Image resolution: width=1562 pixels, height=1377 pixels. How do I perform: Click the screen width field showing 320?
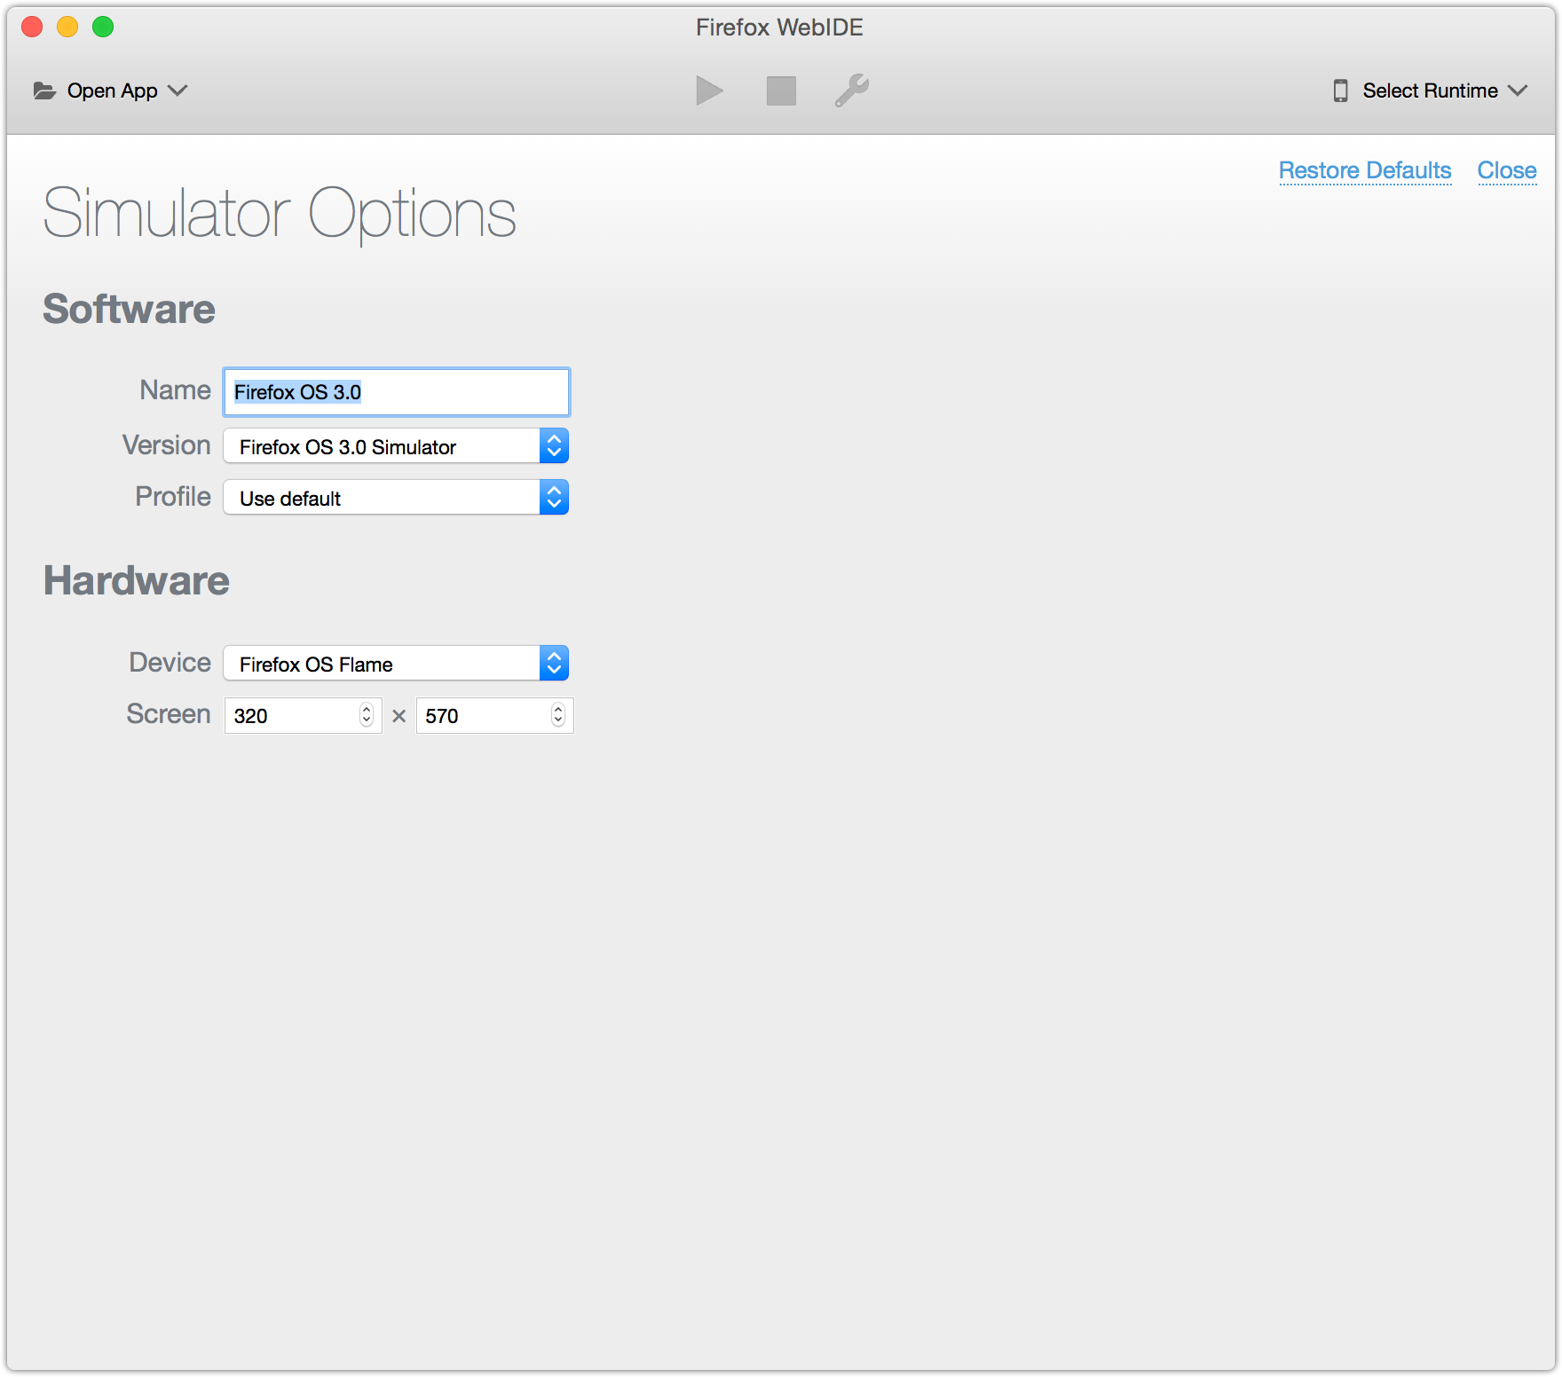(303, 716)
